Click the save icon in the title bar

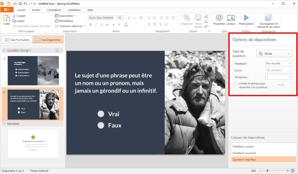(20, 3)
